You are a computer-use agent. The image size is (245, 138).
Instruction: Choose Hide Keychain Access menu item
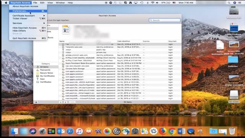tap(28, 28)
